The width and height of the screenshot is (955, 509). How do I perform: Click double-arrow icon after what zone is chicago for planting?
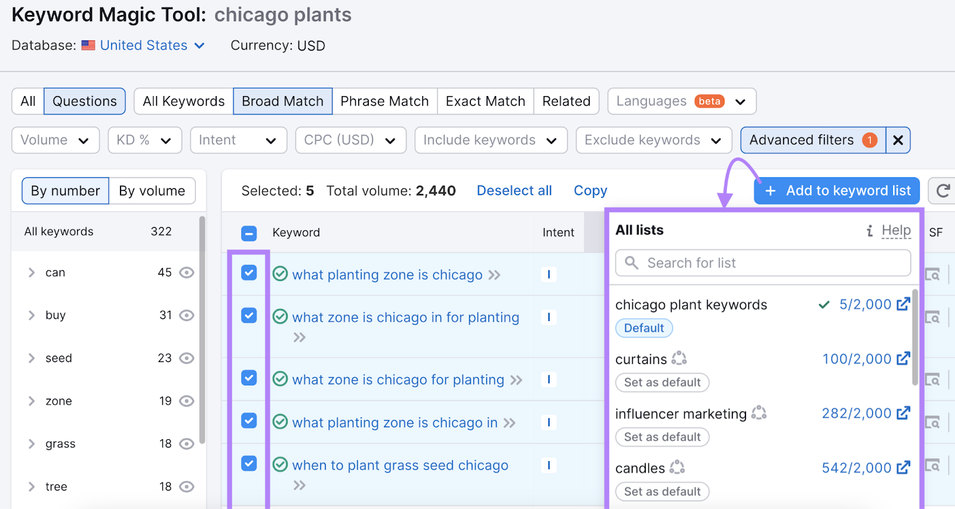coord(516,380)
